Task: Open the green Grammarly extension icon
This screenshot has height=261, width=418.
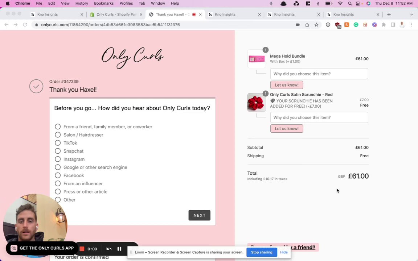Action: pos(356,25)
